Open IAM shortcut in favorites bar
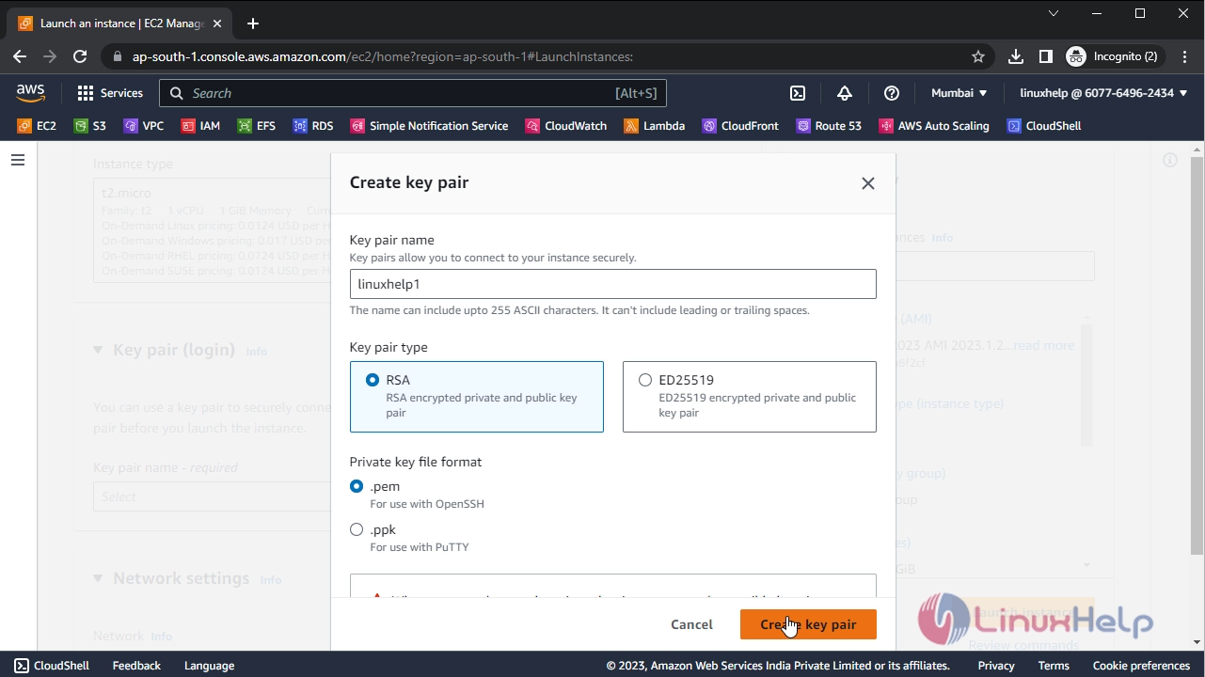 [200, 126]
